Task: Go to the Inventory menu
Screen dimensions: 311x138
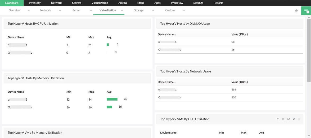Action: point(35,3)
